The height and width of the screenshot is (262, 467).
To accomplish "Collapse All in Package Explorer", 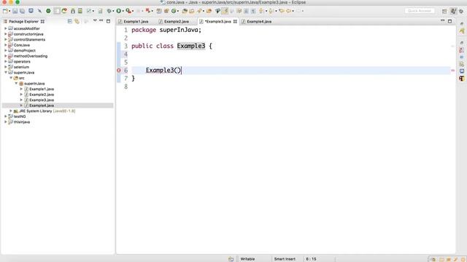I will pos(70,21).
